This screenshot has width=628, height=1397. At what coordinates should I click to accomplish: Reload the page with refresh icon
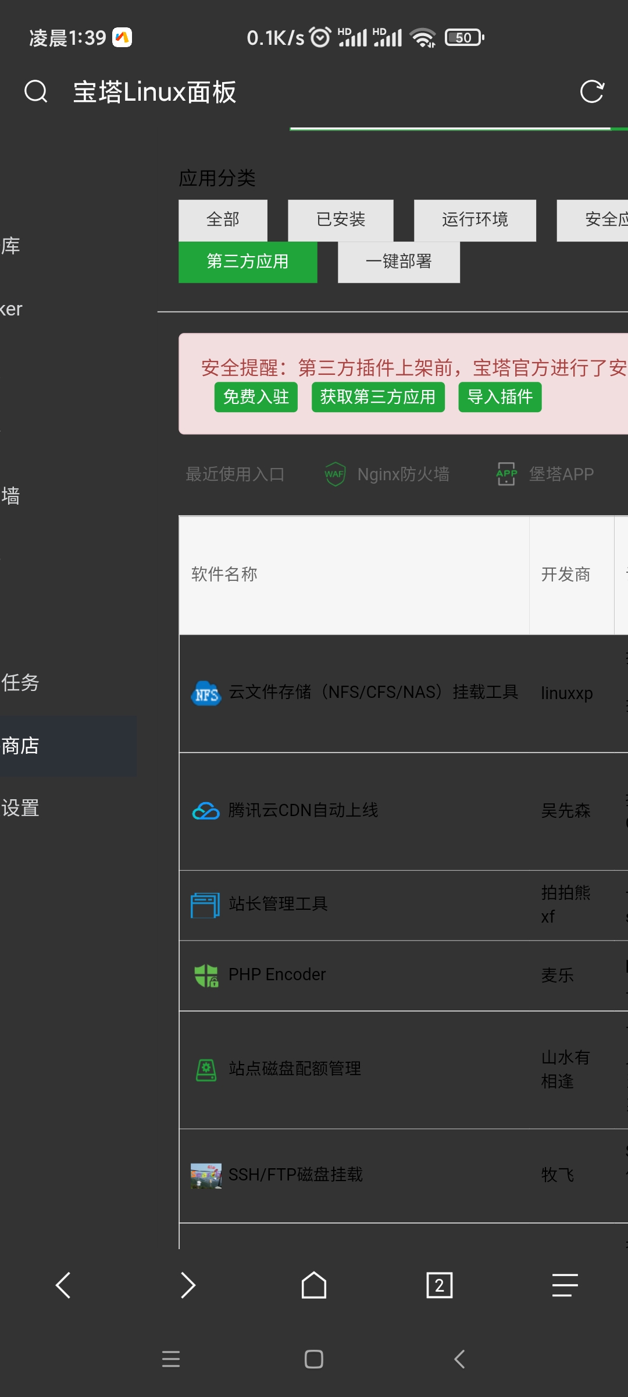point(592,91)
